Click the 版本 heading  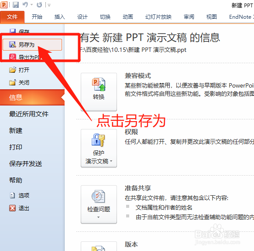[131, 244]
